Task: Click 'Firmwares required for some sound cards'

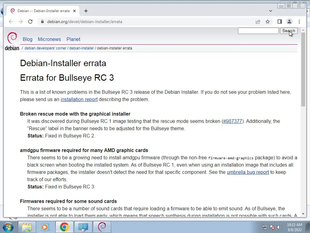Action: coord(68,201)
